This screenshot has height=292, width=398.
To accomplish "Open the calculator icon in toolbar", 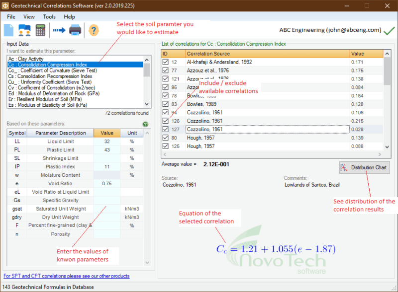I will [40, 30].
